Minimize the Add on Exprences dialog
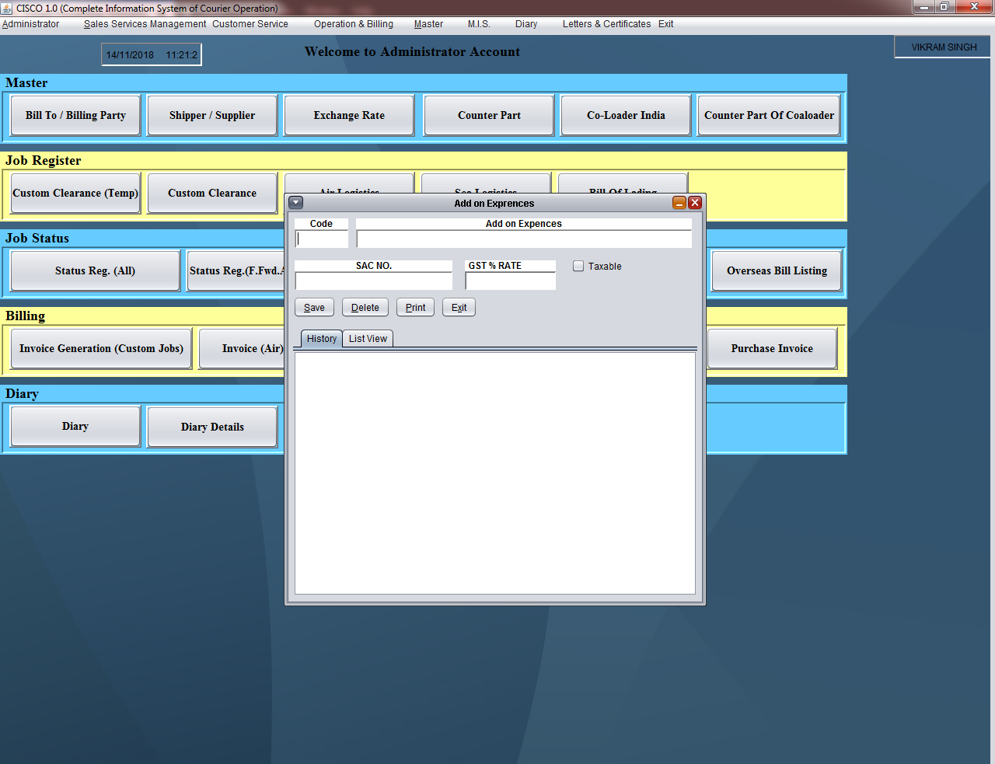Image resolution: width=995 pixels, height=764 pixels. tap(679, 203)
